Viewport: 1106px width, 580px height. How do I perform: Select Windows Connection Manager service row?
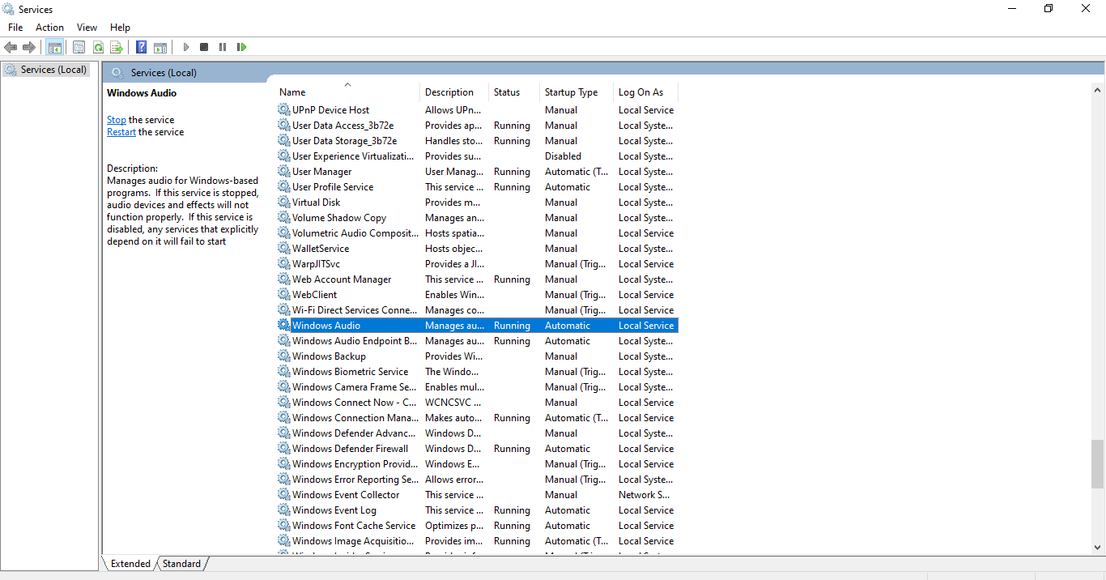(477, 417)
